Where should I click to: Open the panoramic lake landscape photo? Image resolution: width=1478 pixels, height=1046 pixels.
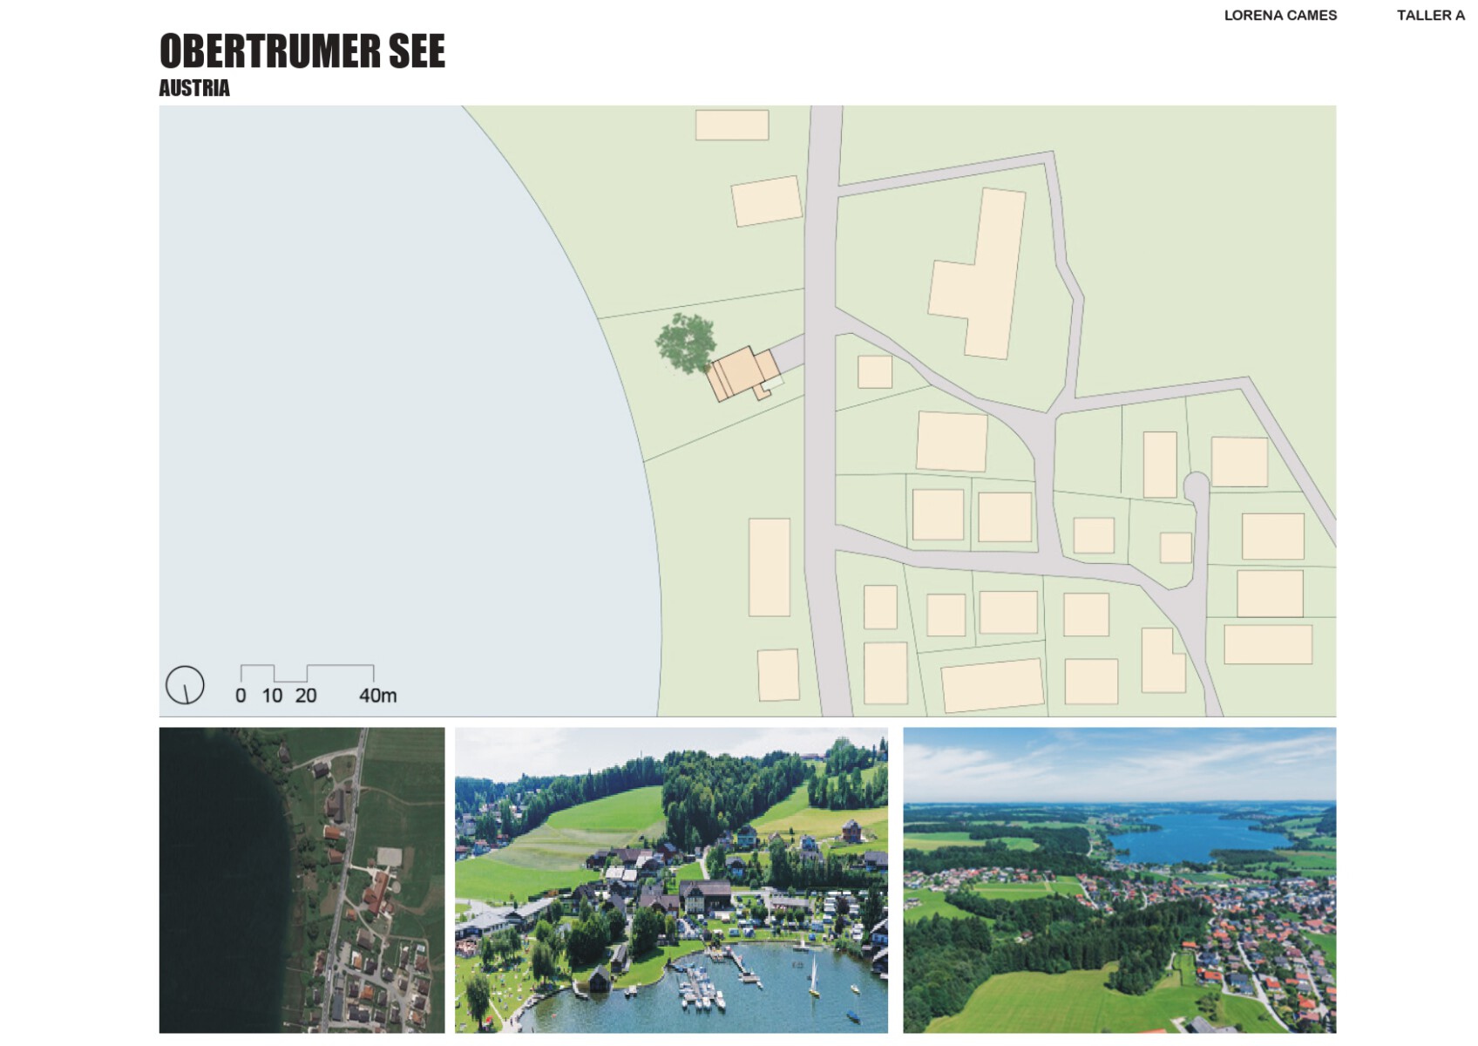point(1119,880)
